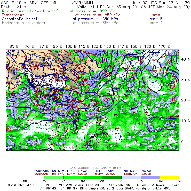The height and width of the screenshot is (191, 191).
Task: Click the "120 E" longitude label
Action: click(x=97, y=46)
